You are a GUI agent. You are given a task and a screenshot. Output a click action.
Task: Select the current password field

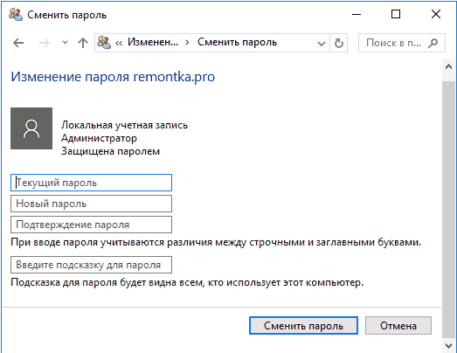tap(91, 183)
